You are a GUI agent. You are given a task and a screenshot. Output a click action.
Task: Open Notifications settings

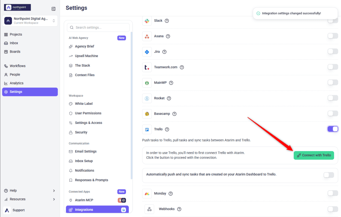97,170
